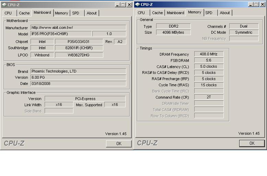Image resolution: width=267 pixels, height=176 pixels.
Task: Click the Command Rate field 2T
Action: click(x=209, y=97)
